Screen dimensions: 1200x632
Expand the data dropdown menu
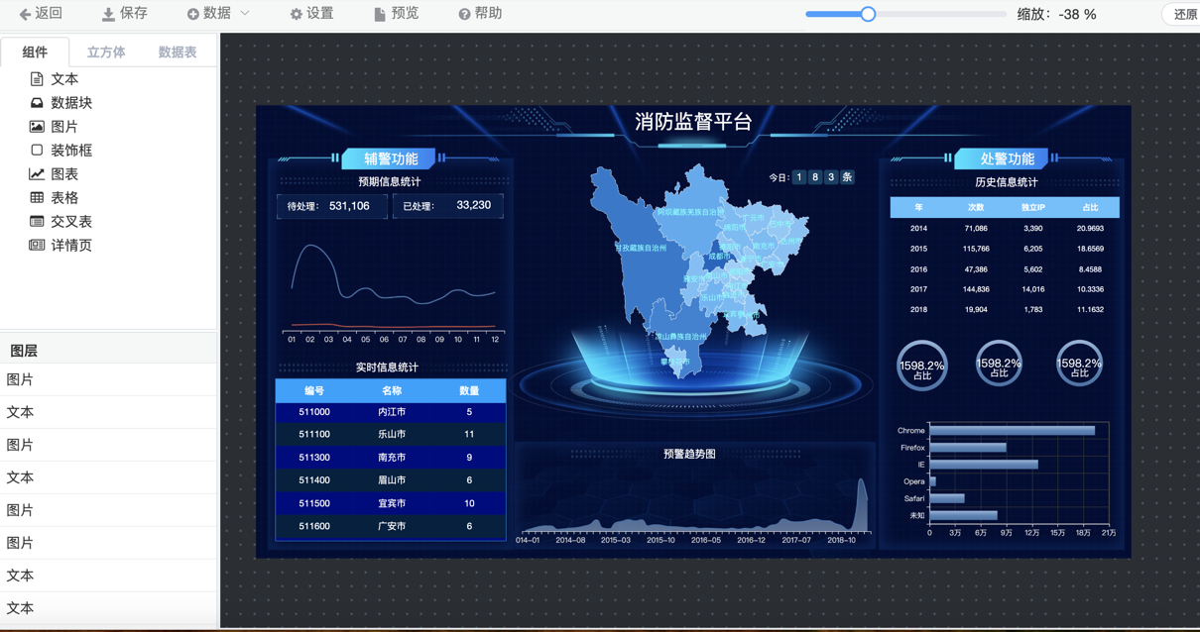click(x=245, y=14)
